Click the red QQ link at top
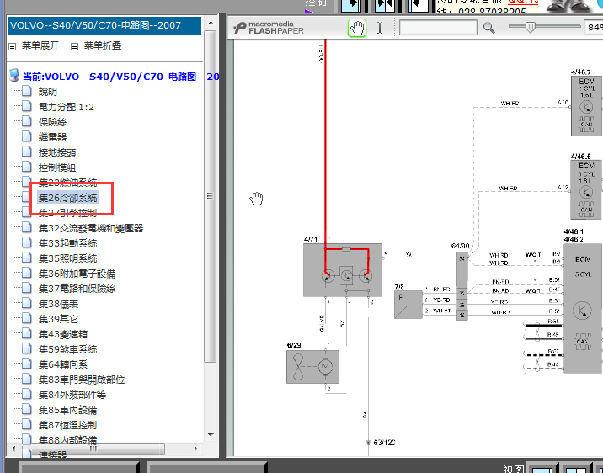This screenshot has width=603, height=473. [x=523, y=2]
